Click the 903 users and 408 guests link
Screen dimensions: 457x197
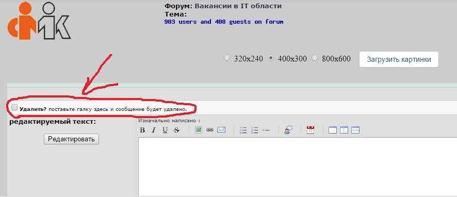click(223, 22)
